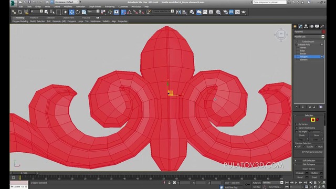Click the Align tool icon

[x=184, y=12]
